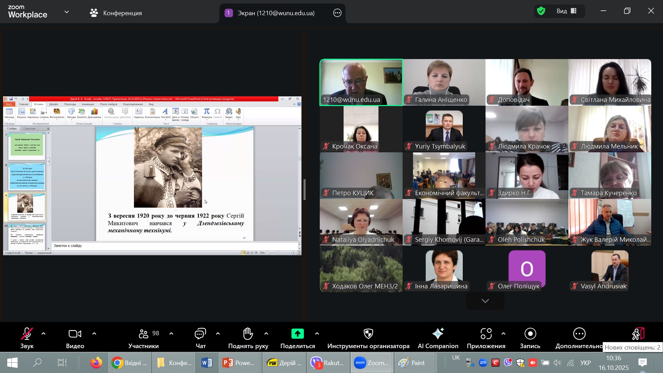Click the Raise Hand icon

pos(248,334)
